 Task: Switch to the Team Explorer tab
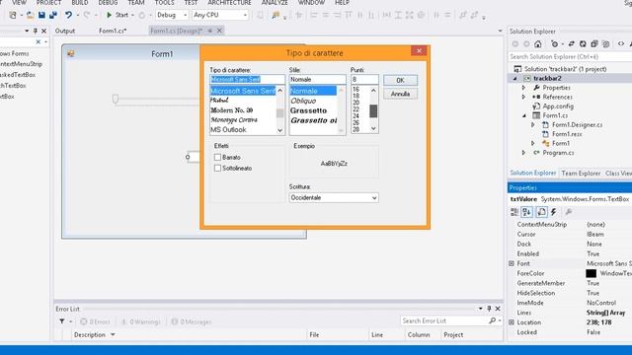(581, 174)
